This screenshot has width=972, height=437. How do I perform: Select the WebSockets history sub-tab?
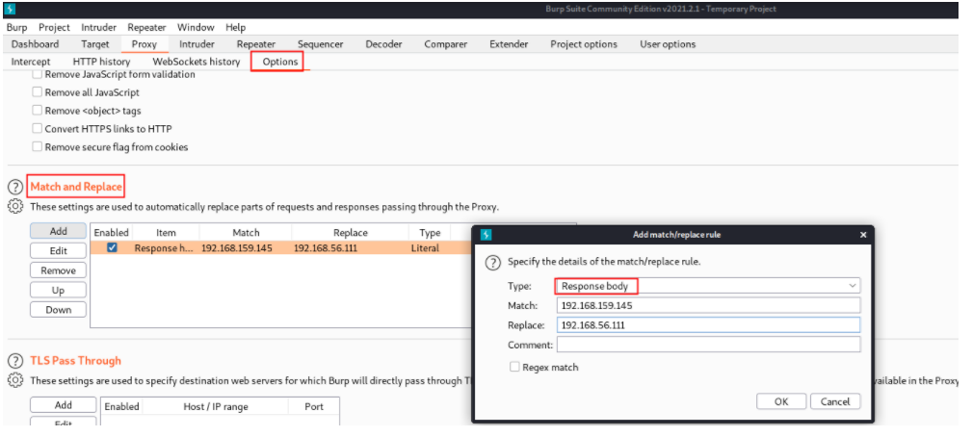point(196,62)
